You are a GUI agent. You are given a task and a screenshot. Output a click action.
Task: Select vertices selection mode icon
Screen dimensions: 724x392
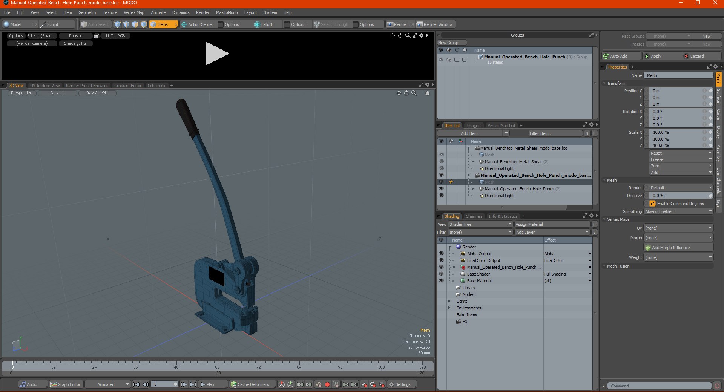pos(117,24)
